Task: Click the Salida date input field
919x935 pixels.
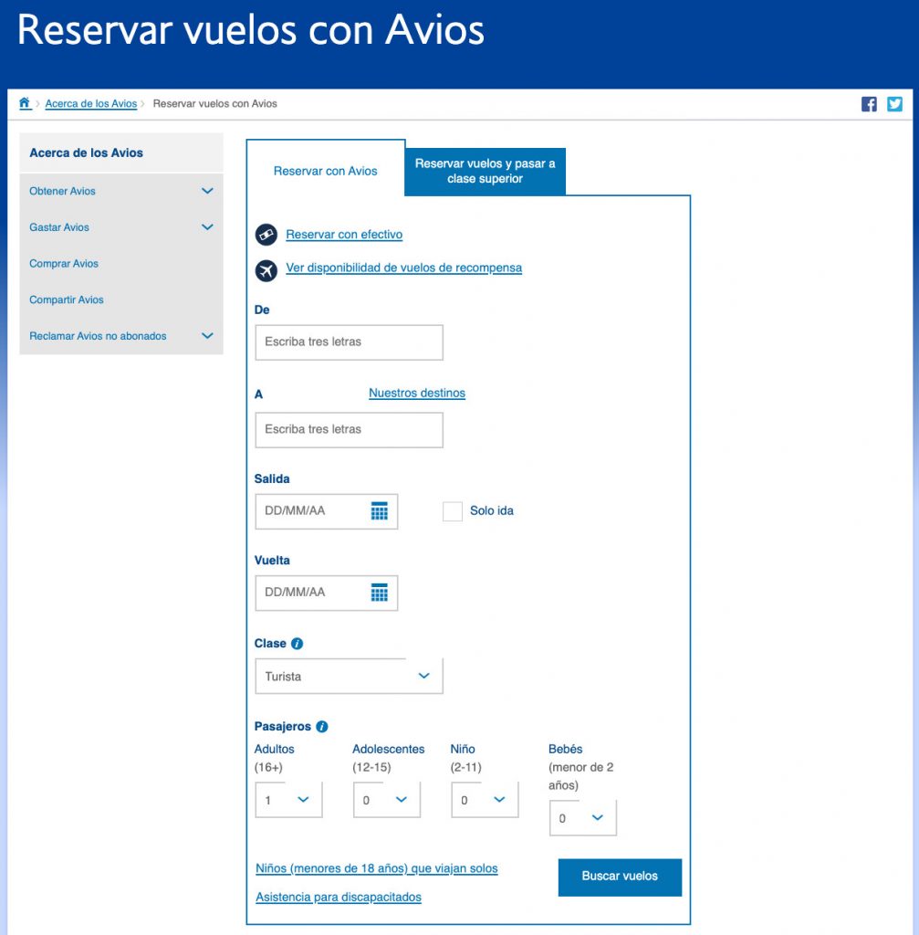Action: tap(326, 511)
